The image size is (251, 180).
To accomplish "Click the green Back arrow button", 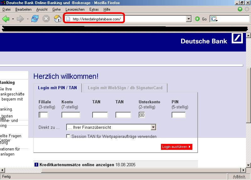I will tap(6, 19).
